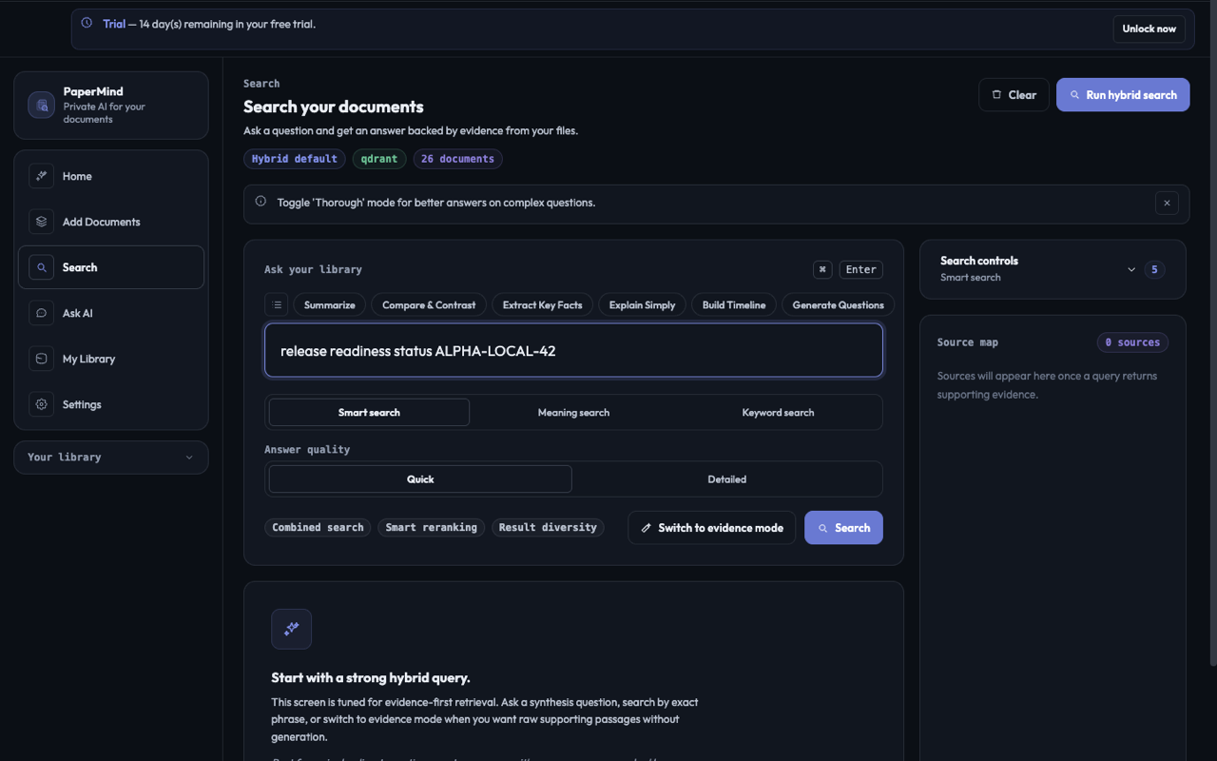Choose Detailed answer quality
This screenshot has height=761, width=1217.
click(x=726, y=479)
